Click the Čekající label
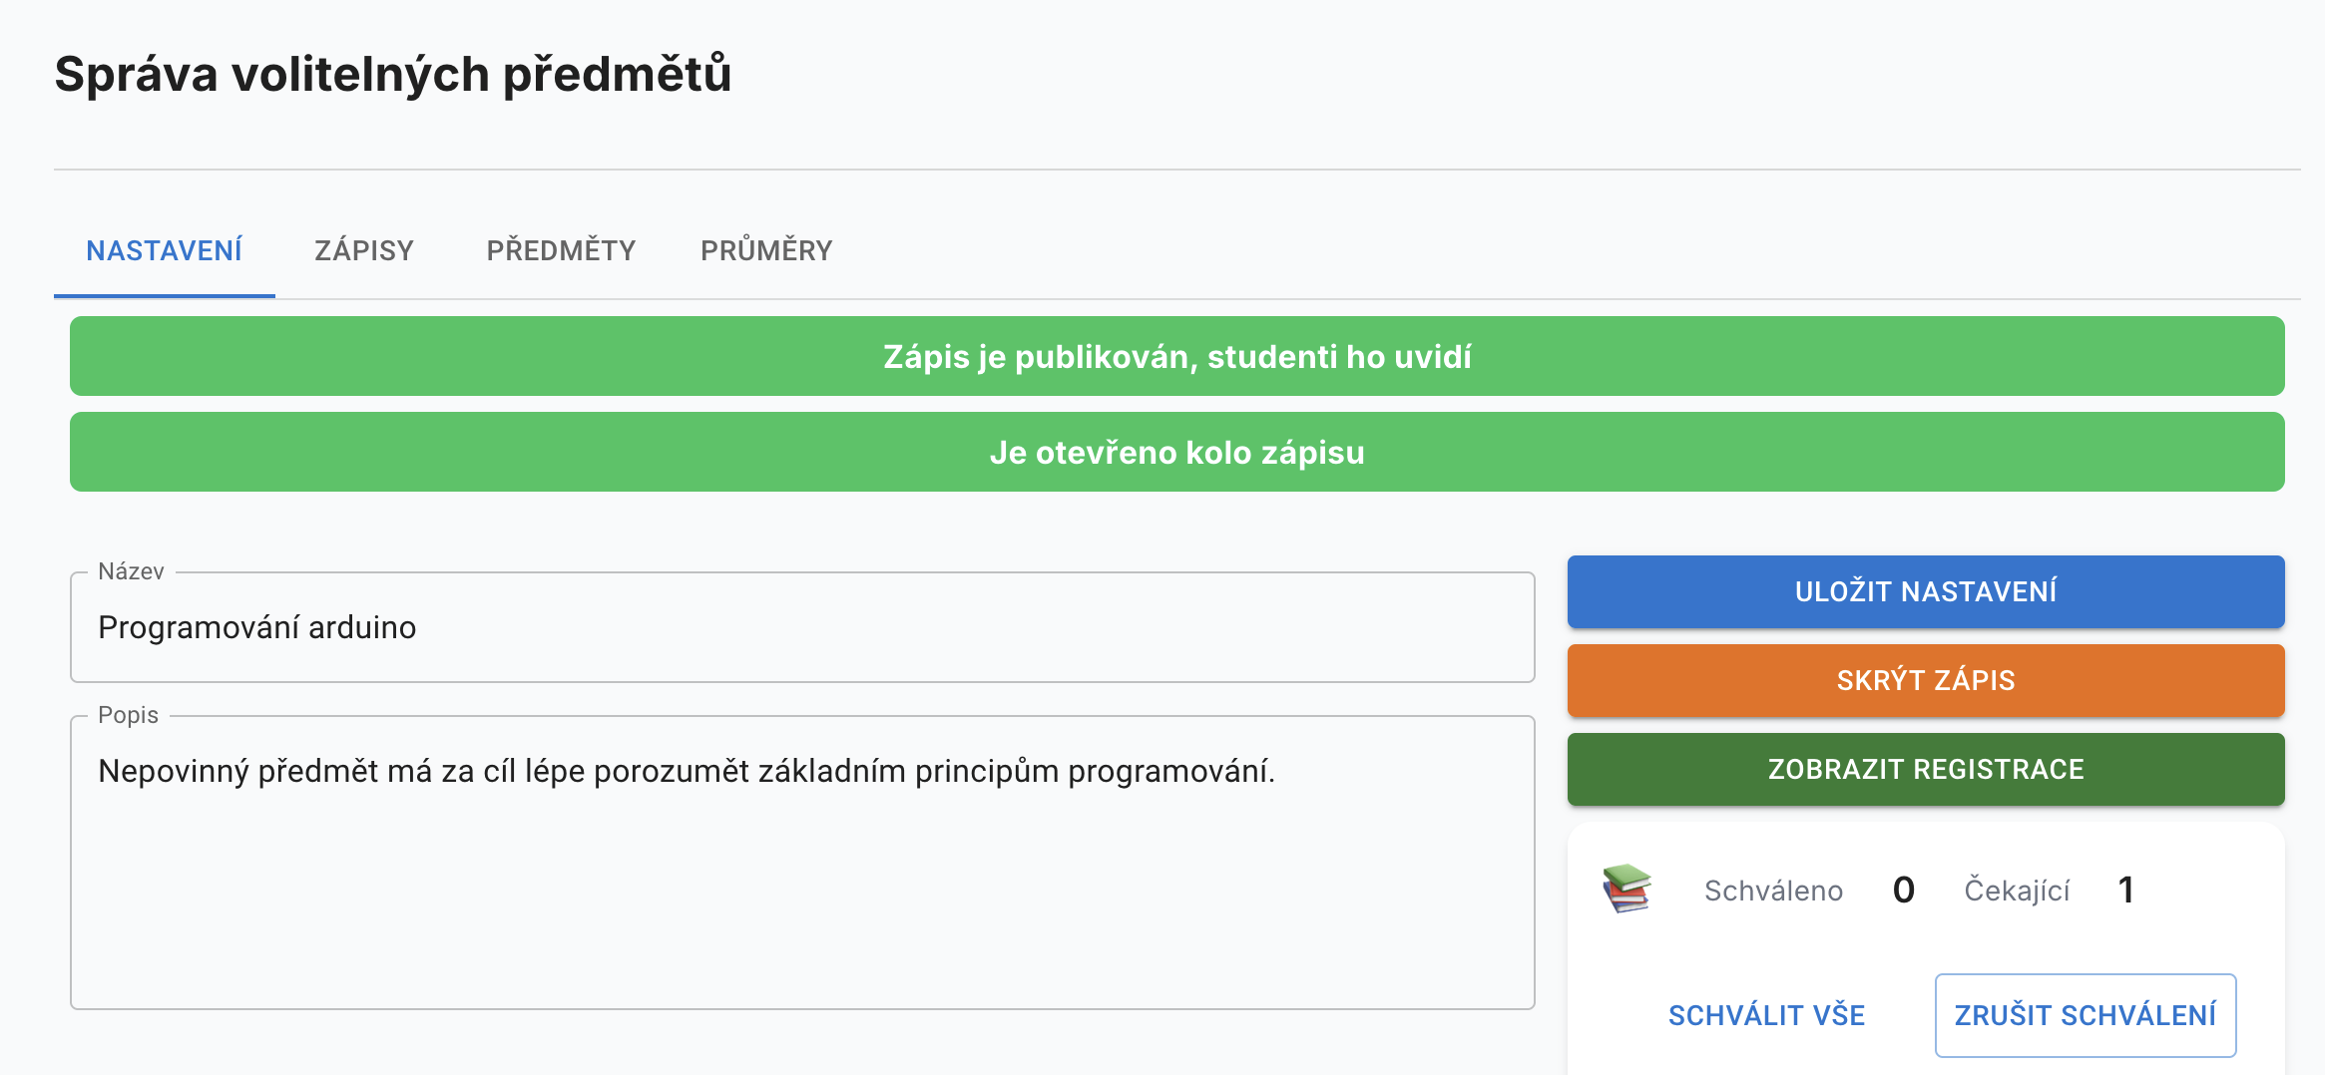Image resolution: width=2325 pixels, height=1075 pixels. click(2017, 891)
